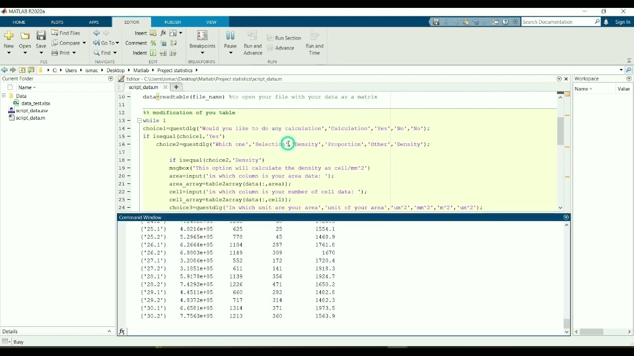The width and height of the screenshot is (634, 356).
Task: Click the fx insert function icon
Action: click(163, 33)
